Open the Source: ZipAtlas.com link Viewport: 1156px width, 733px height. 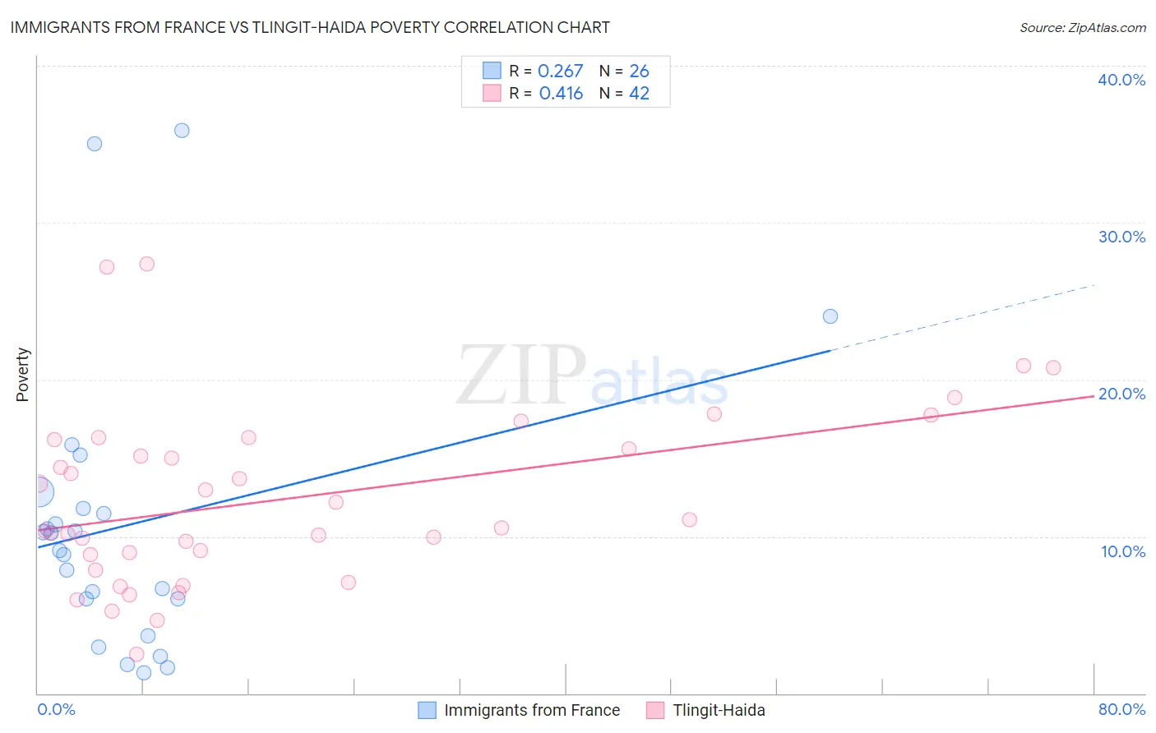pos(1082,27)
